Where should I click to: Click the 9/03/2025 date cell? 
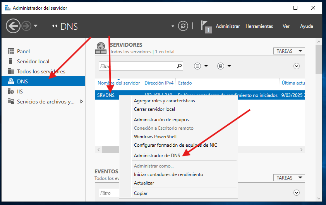pyautogui.click(x=293, y=95)
